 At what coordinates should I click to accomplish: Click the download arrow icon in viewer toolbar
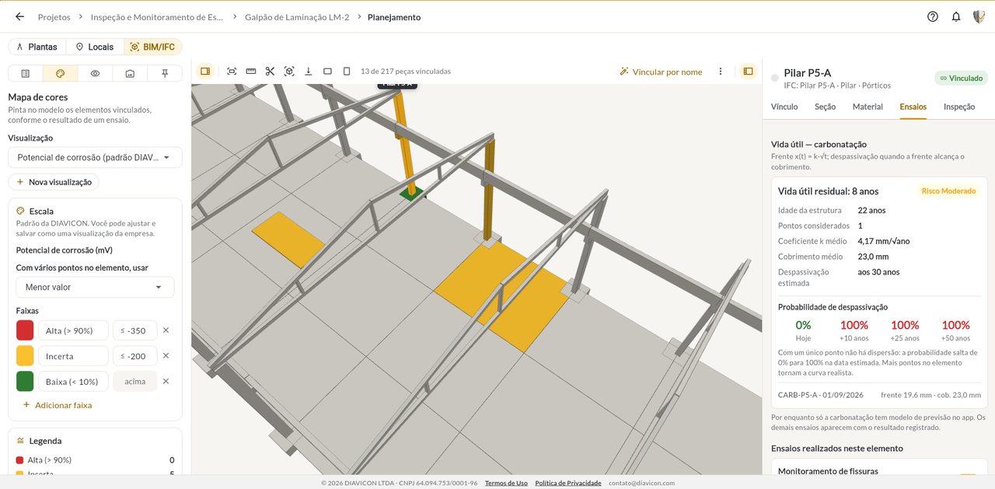click(309, 71)
